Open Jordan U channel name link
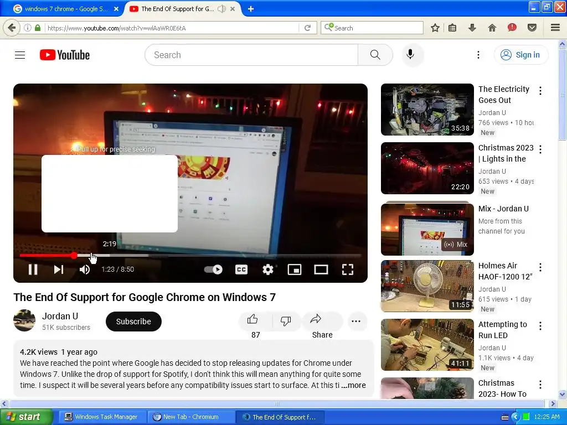Image resolution: width=567 pixels, height=425 pixels. pos(60,316)
